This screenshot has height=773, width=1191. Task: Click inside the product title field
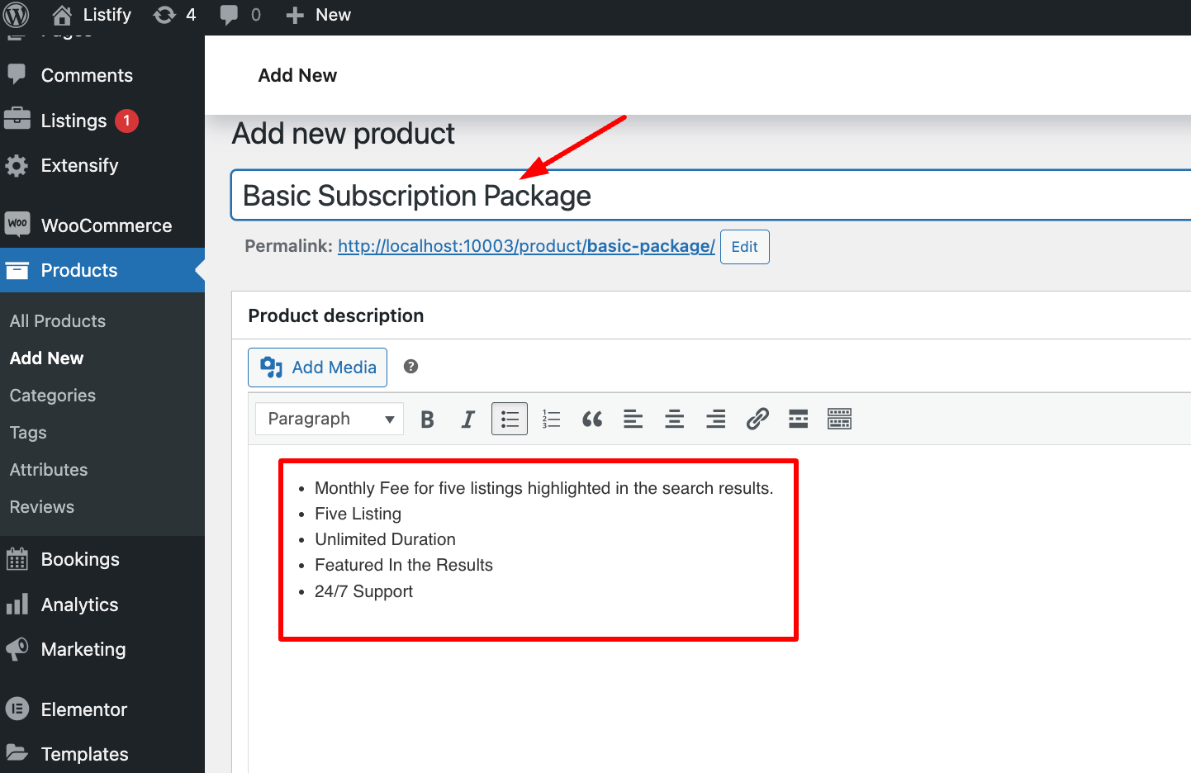tap(578, 196)
